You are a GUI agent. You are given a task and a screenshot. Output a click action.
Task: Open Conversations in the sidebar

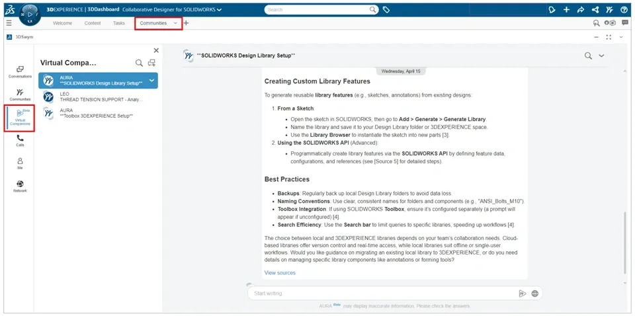pos(20,72)
